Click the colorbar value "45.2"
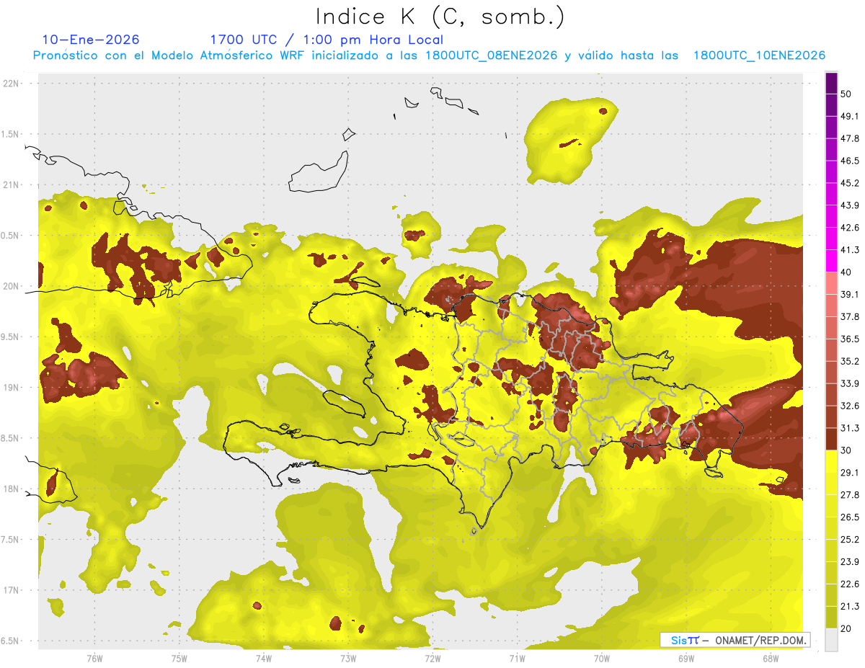 [x=850, y=183]
